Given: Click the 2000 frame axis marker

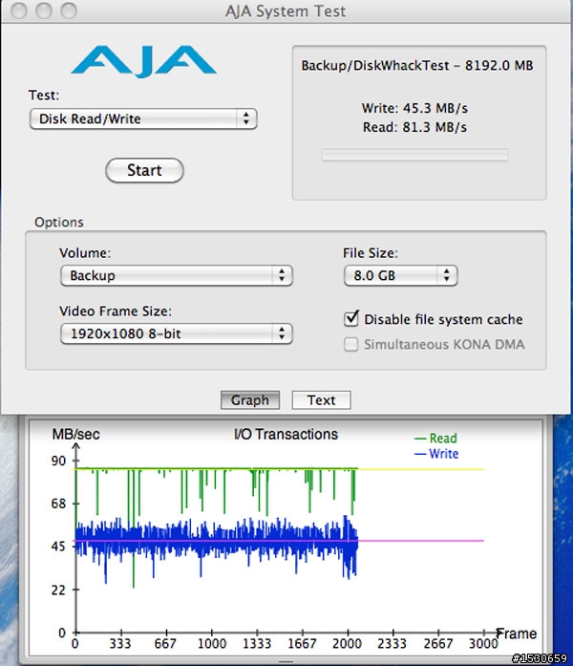Looking at the screenshot, I should (347, 644).
